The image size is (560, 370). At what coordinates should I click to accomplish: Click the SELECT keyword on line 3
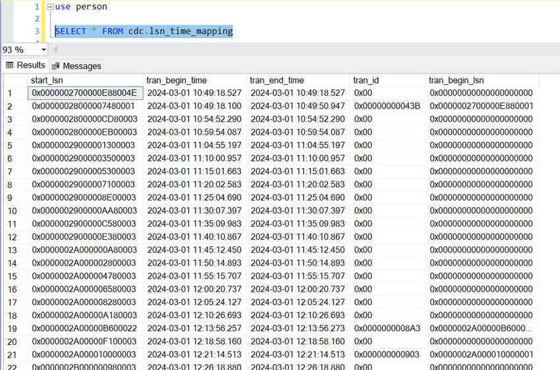(x=70, y=32)
